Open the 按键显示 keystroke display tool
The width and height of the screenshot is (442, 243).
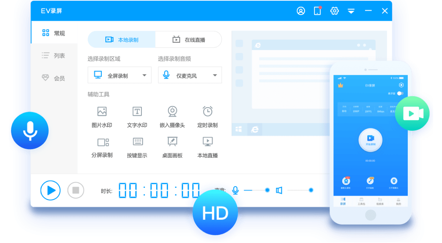click(137, 147)
